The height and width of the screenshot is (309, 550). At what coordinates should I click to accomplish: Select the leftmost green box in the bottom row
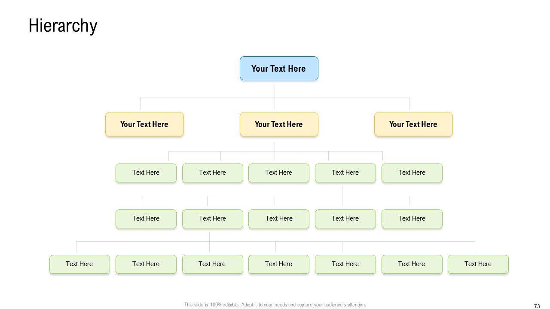79,264
